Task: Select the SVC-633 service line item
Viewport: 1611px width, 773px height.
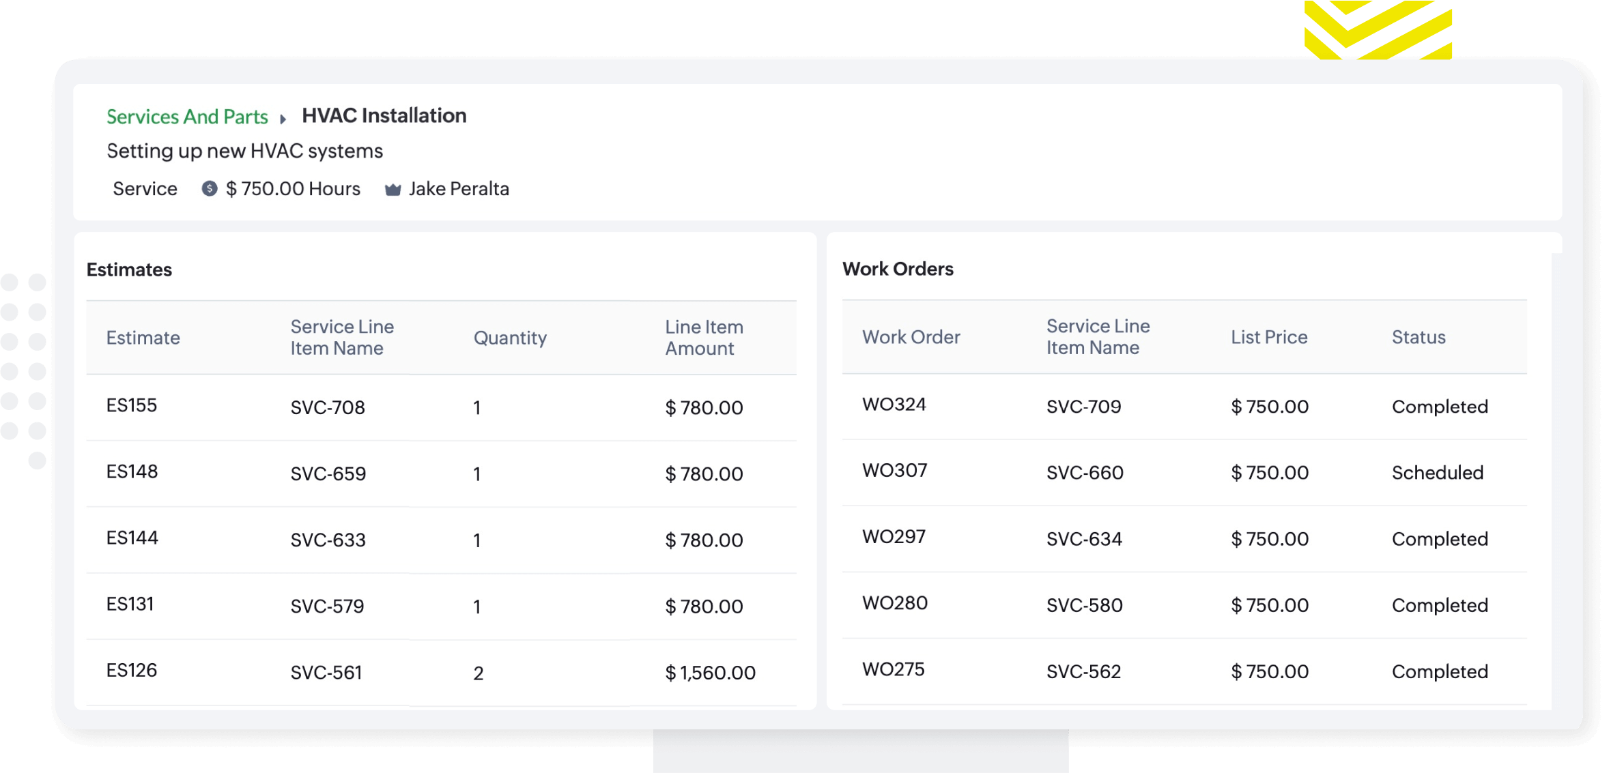Action: click(328, 540)
